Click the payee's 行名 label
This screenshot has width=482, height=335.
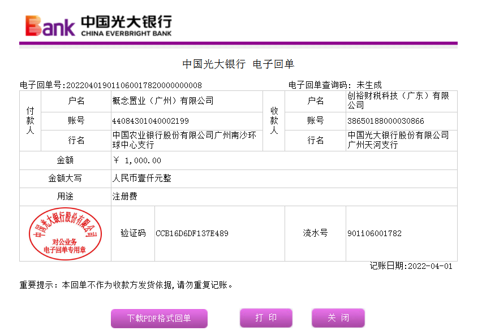315,140
